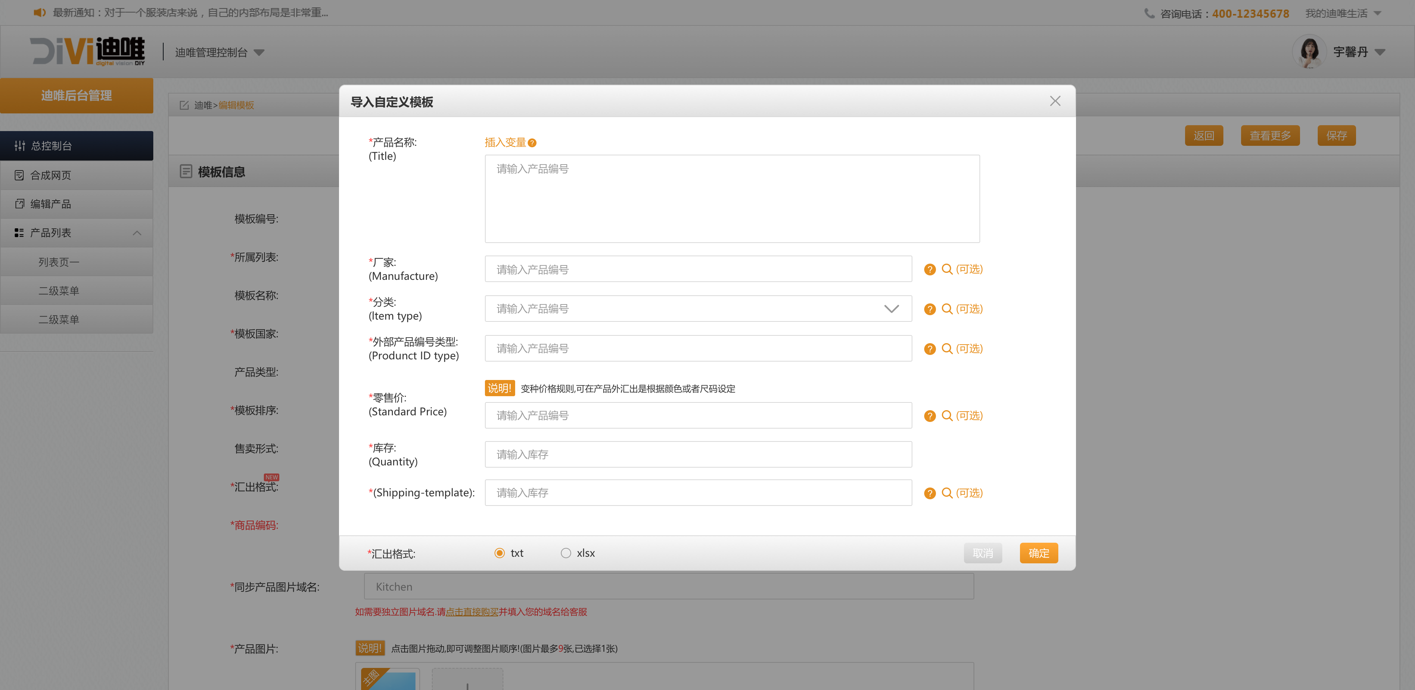1415x690 pixels.
Task: Click search magnifier beside Product ID type field
Action: pos(947,349)
